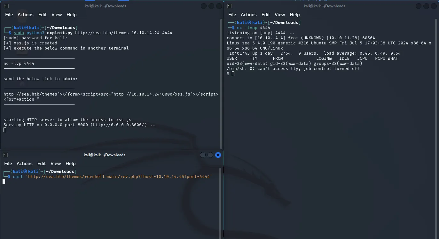Open Edit menu in bottom-left terminal

click(41, 164)
